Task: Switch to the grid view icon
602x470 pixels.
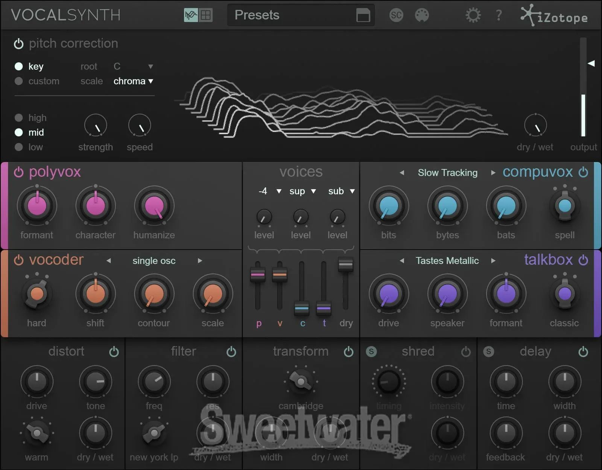Action: (x=206, y=15)
